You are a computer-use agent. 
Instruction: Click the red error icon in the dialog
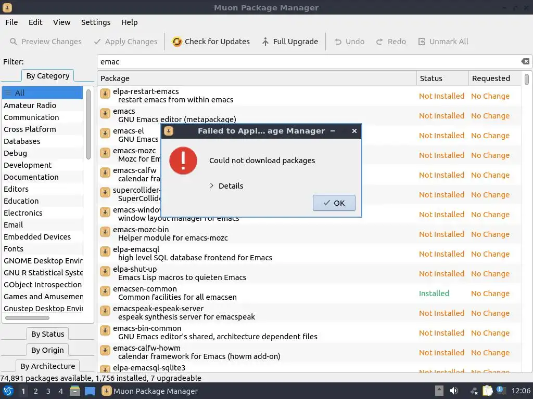click(x=183, y=161)
